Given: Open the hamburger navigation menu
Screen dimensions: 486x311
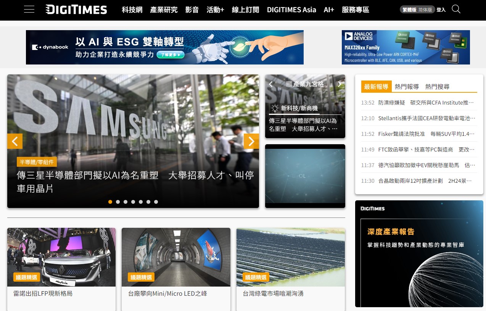Looking at the screenshot, I should (x=29, y=9).
